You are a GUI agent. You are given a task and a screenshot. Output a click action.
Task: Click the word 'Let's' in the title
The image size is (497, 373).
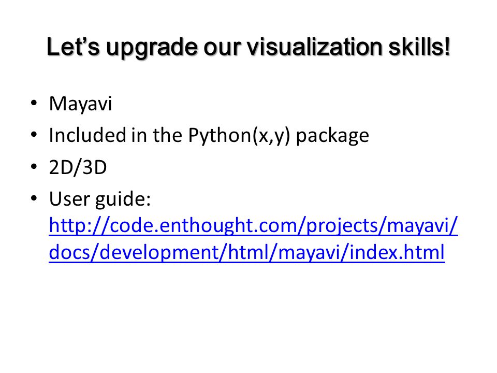[73, 47]
